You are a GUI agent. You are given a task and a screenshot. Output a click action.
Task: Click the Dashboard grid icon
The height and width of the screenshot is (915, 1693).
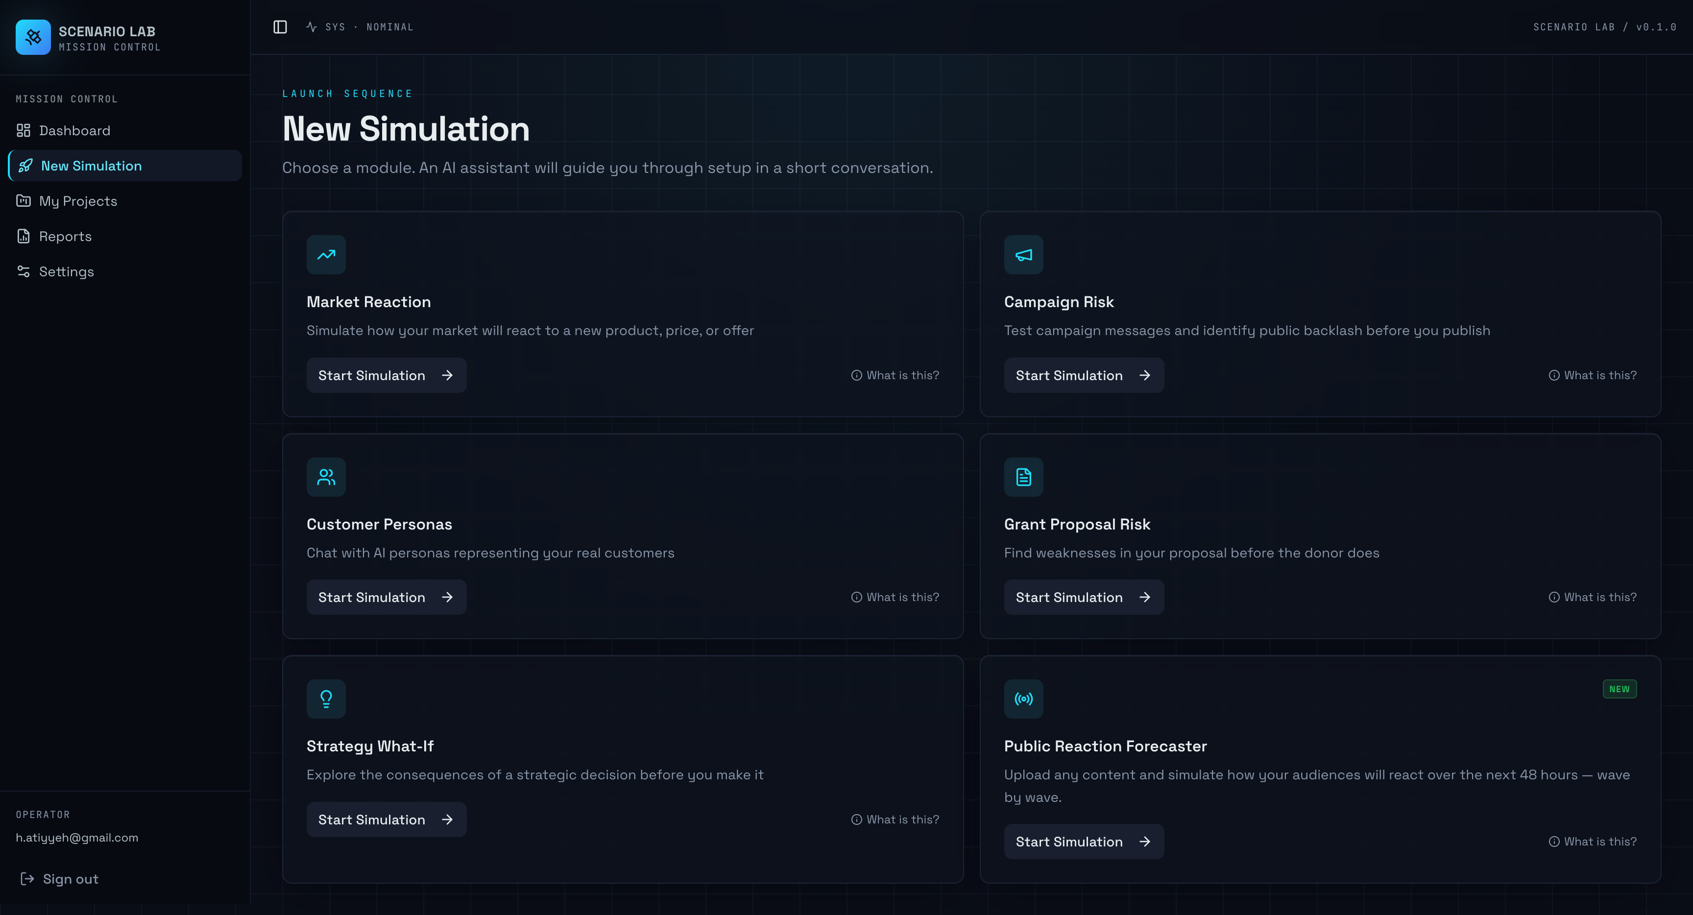[x=24, y=130]
